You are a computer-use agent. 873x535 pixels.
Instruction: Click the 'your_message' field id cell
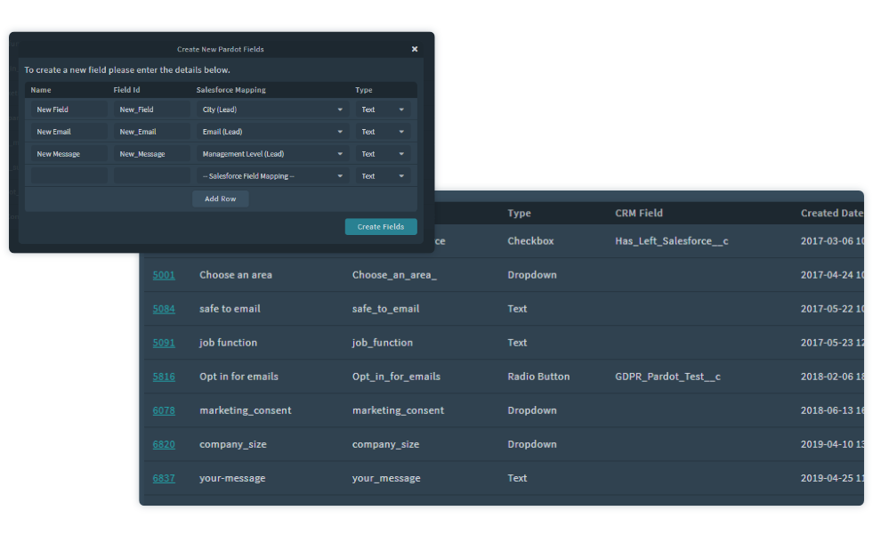tap(386, 478)
